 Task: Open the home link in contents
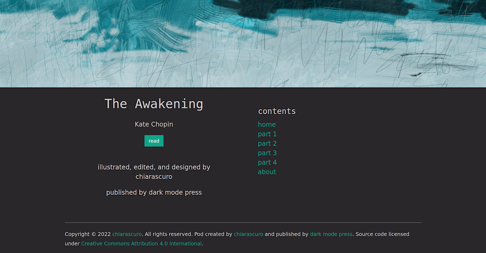(266, 125)
